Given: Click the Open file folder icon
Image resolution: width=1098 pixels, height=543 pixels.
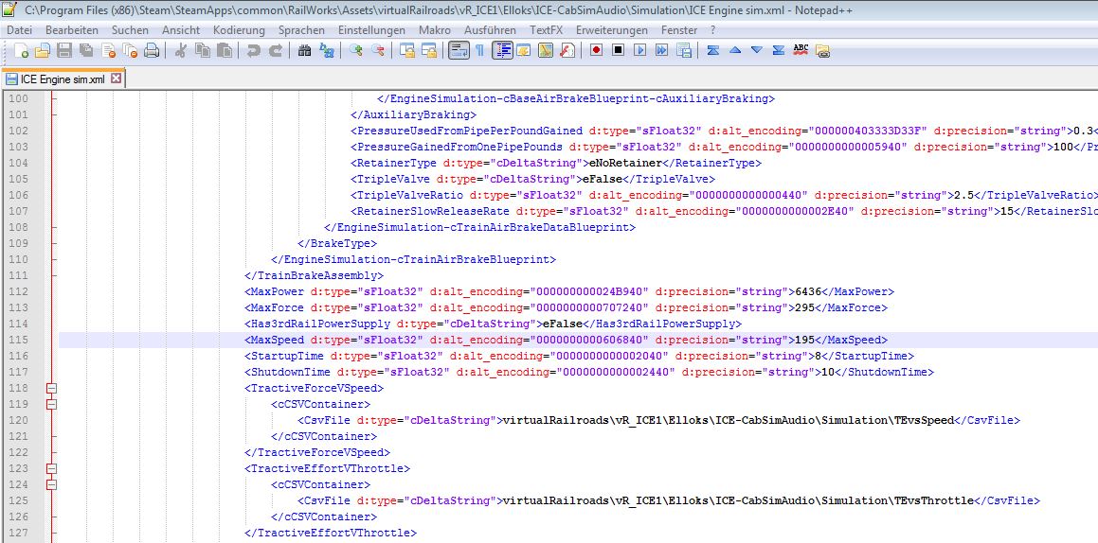Looking at the screenshot, I should click(43, 50).
